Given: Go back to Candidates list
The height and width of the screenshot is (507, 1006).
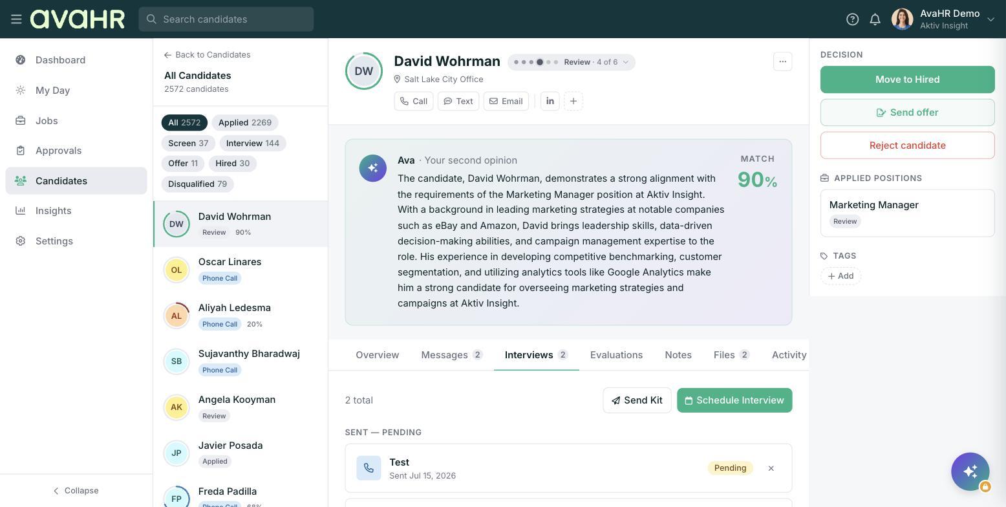Looking at the screenshot, I should tap(207, 55).
